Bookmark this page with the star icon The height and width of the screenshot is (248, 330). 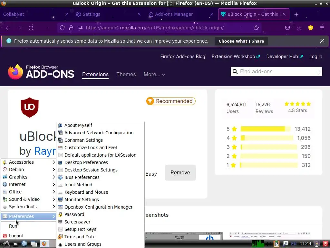point(256,28)
